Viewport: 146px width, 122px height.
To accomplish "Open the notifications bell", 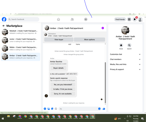I will (135, 19).
